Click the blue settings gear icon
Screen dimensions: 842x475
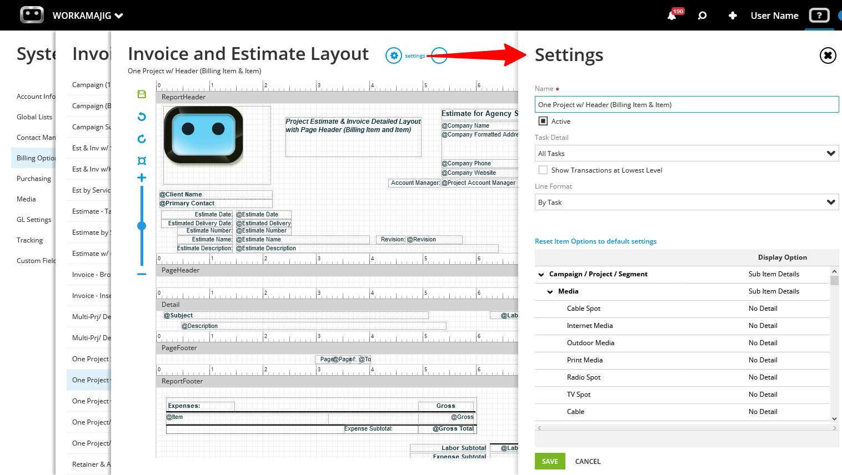394,55
